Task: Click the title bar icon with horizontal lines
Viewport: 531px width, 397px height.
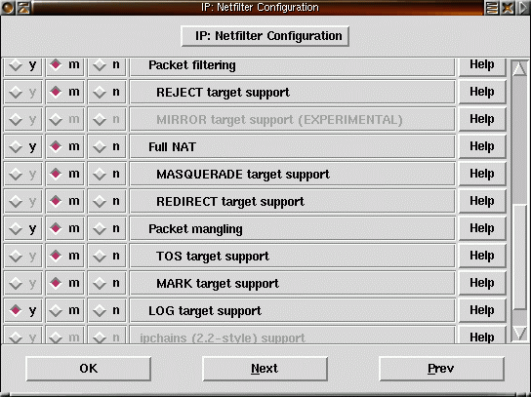Action: click(x=492, y=8)
